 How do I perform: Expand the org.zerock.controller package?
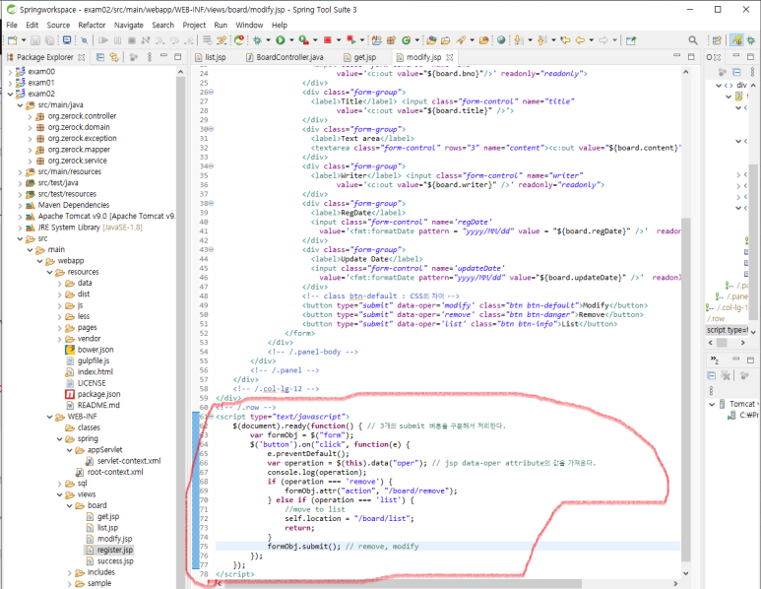pos(31,116)
